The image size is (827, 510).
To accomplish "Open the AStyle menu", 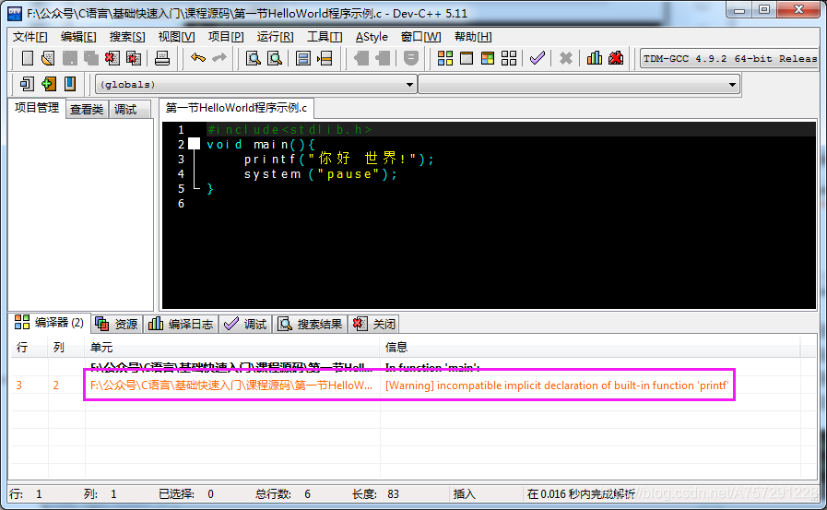I will pos(372,37).
